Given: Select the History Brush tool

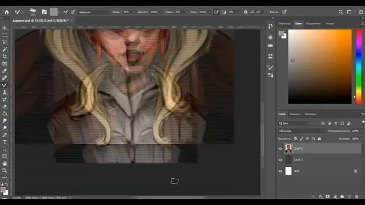Looking at the screenshot, I should click(5, 100).
